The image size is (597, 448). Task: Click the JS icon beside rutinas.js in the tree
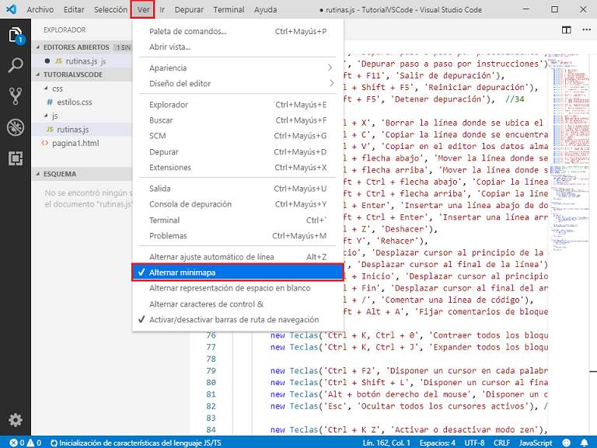tap(50, 130)
